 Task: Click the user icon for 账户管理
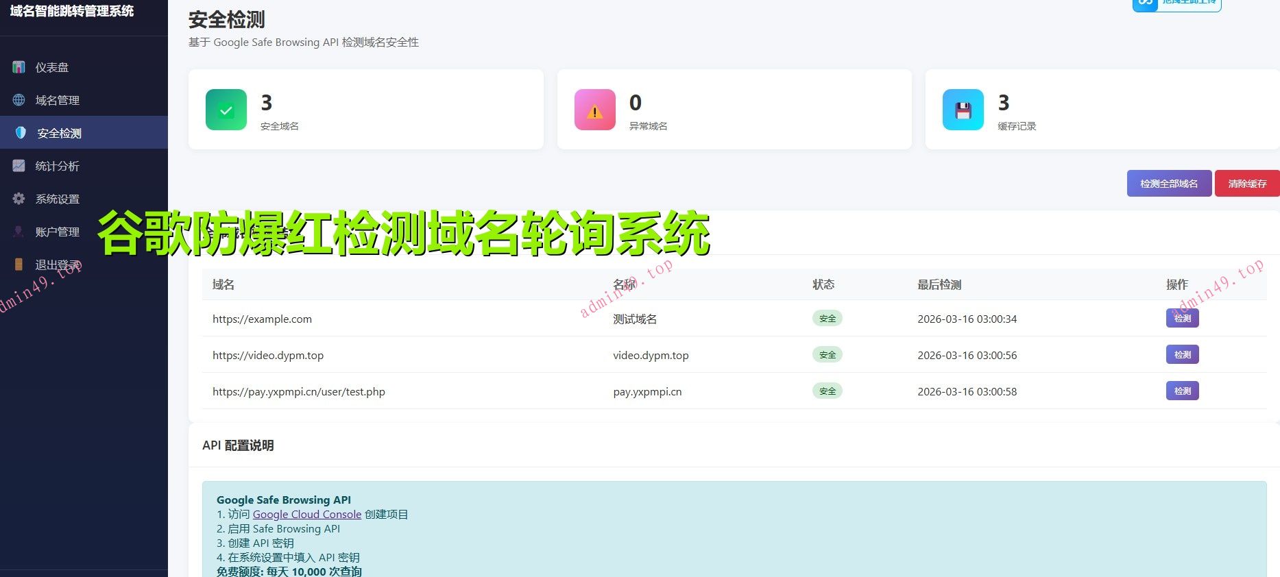click(19, 232)
